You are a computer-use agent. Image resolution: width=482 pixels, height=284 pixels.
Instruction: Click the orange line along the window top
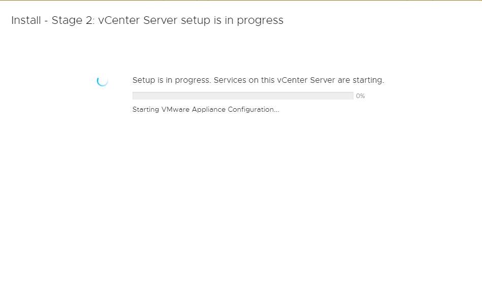pyautogui.click(x=241, y=1)
